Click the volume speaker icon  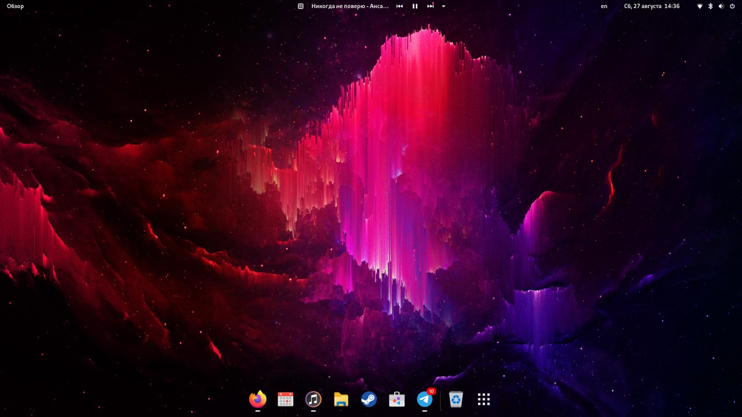coord(721,6)
